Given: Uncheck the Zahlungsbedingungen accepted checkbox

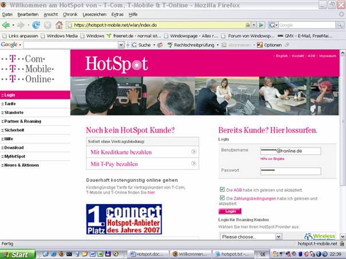Looking at the screenshot, I should pos(222,198).
